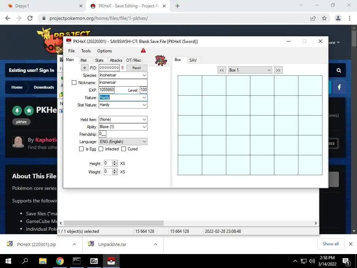Screen dimensions: 357x268
Task: Click the Incineroar sprite preview
Action: point(161,60)
